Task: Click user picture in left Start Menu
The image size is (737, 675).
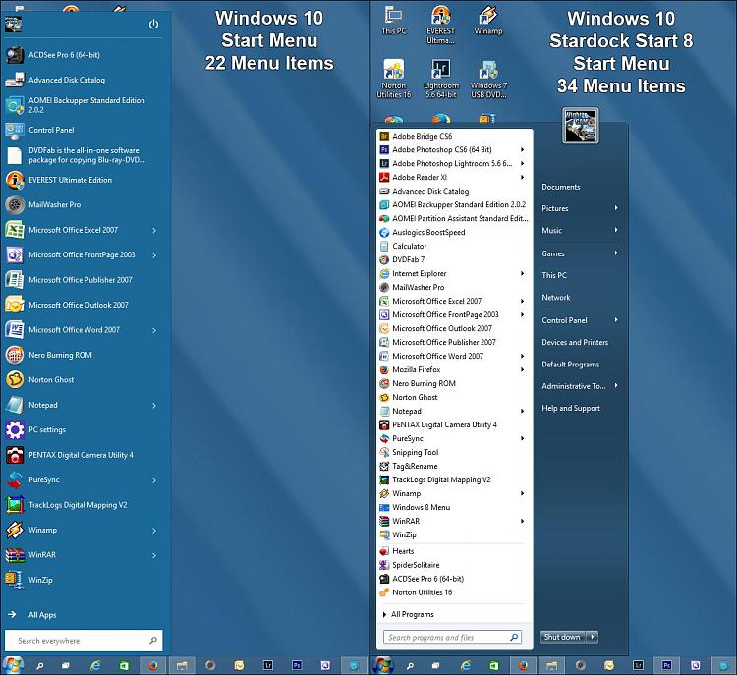Action: coord(13,24)
